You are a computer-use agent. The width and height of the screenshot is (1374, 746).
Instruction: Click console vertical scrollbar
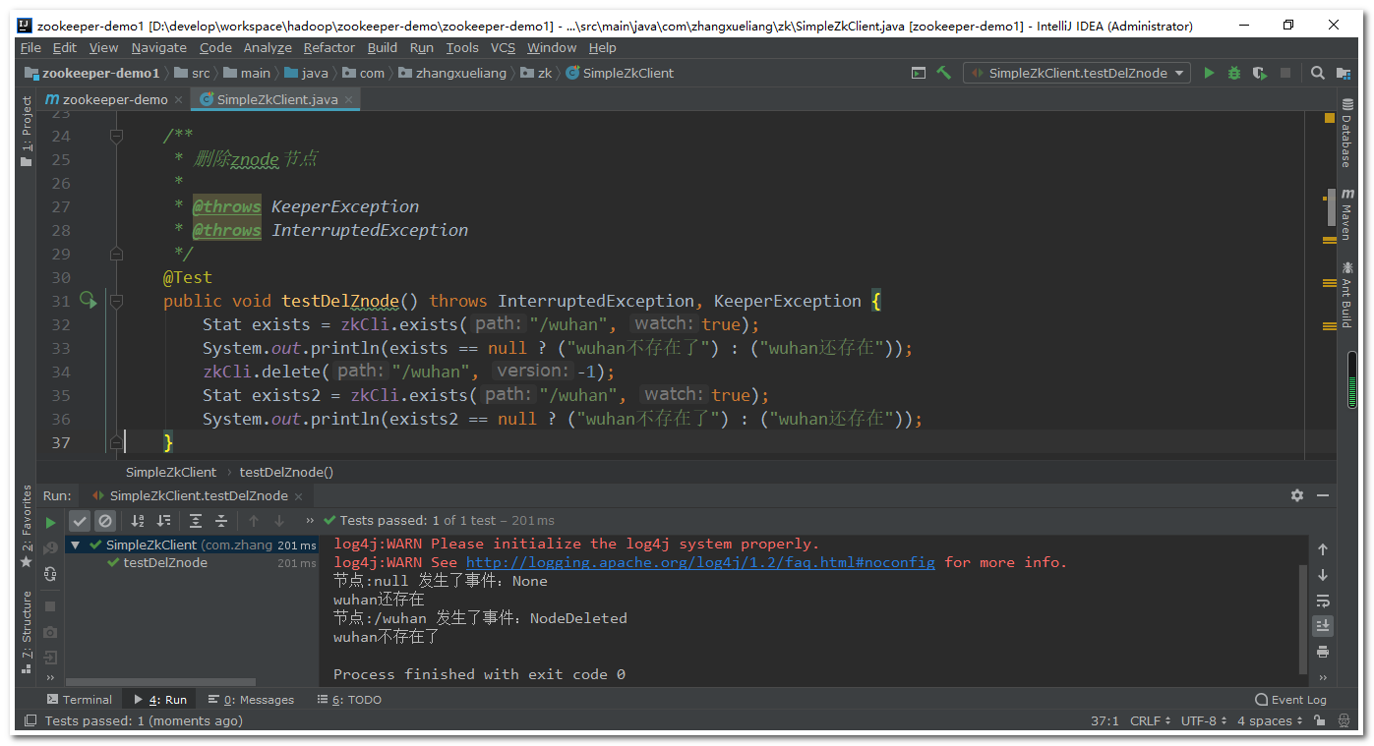[x=1303, y=618]
